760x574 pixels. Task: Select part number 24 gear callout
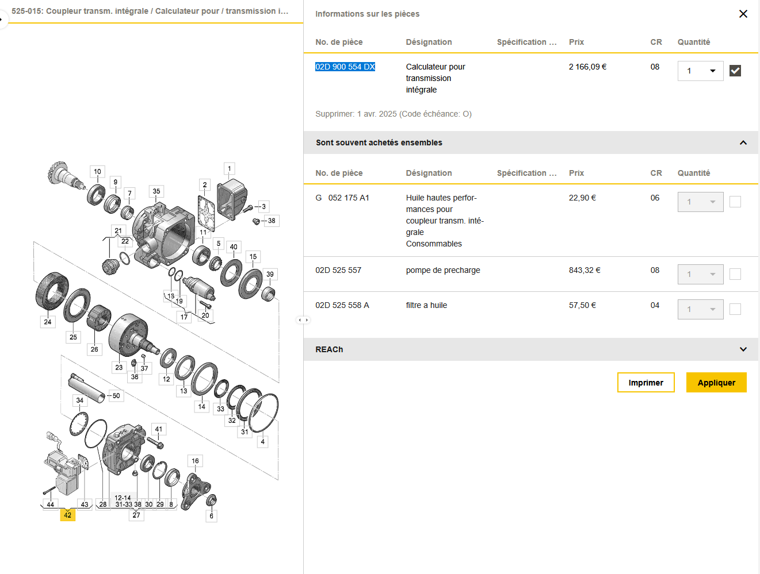click(x=48, y=322)
